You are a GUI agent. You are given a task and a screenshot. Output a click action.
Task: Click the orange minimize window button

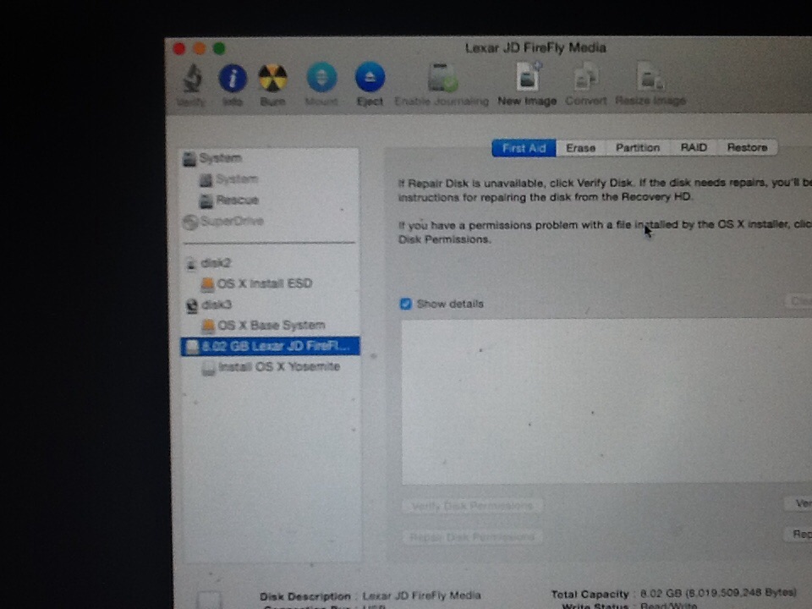pos(200,49)
